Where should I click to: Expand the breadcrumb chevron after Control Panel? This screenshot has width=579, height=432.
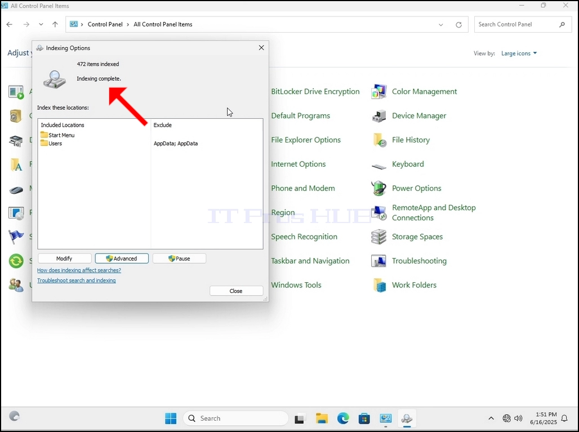tap(128, 24)
